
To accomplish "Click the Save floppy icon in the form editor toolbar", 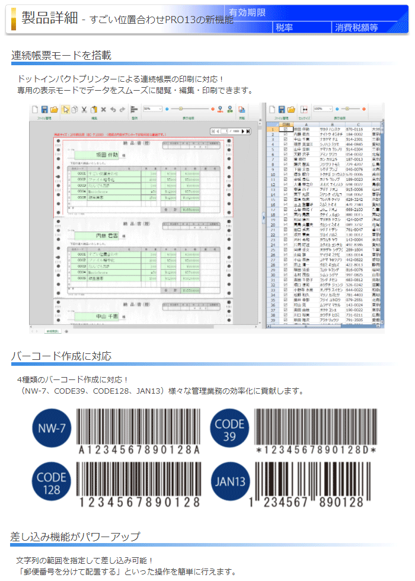I will pyautogui.click(x=44, y=109).
